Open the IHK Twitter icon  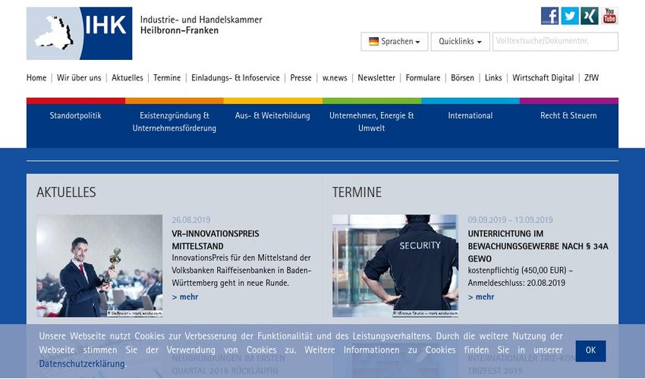[570, 16]
